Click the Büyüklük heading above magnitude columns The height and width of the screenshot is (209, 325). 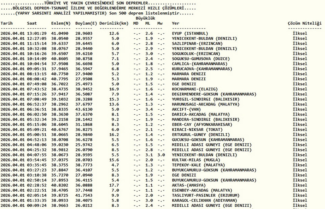[x=145, y=19]
